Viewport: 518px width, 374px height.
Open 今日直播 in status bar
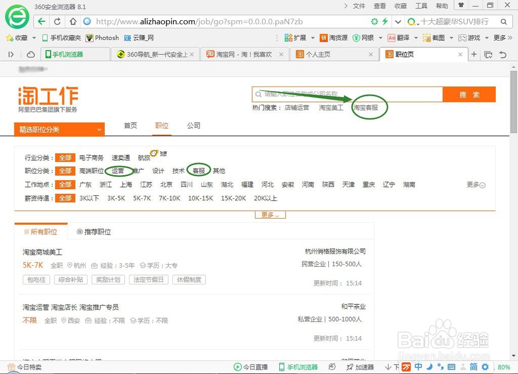pos(251,367)
